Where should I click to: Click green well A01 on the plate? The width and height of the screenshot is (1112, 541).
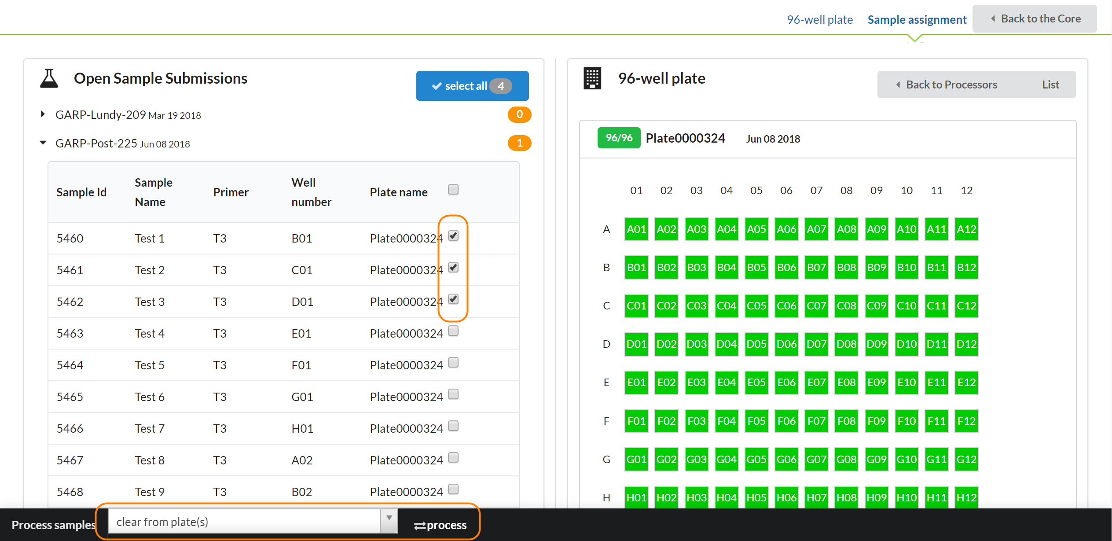point(636,229)
